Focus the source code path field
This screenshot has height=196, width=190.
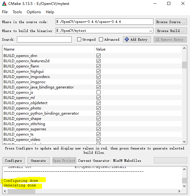coord(104,22)
